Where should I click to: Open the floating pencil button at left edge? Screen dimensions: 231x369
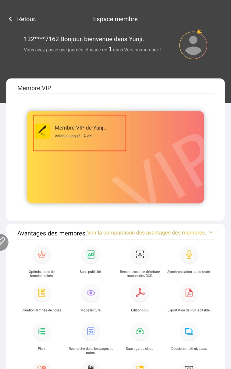click(3, 242)
